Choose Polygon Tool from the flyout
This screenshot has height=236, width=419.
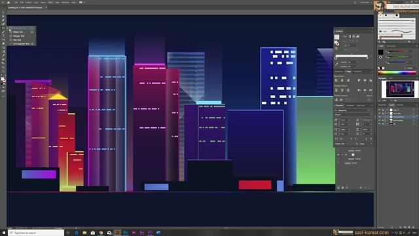22,36
